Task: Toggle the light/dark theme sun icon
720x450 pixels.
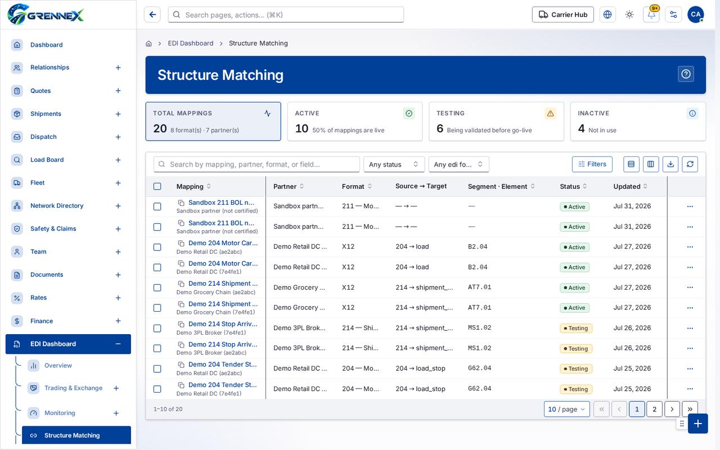Action: pos(629,15)
